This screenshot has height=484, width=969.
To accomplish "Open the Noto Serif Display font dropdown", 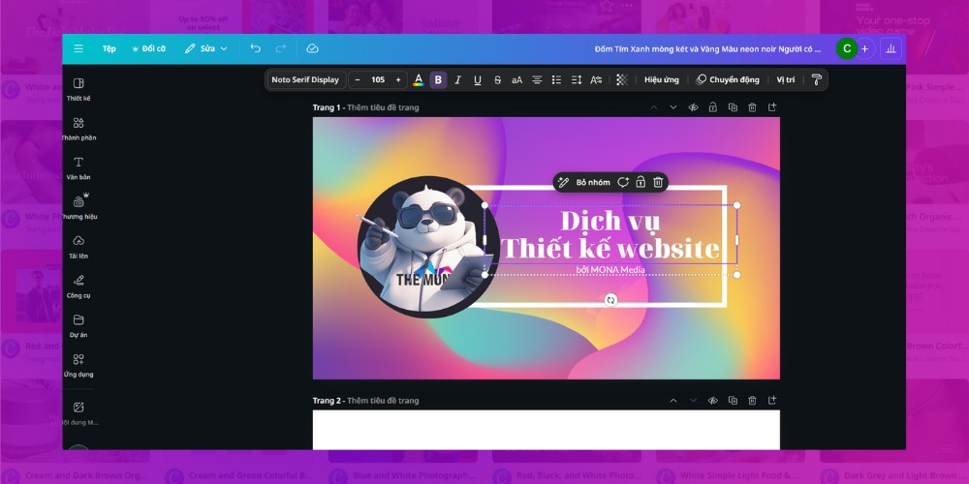I will (x=305, y=79).
